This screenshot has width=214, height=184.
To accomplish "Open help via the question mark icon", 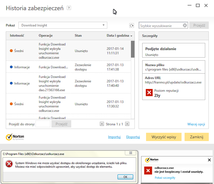I will pos(69,8).
